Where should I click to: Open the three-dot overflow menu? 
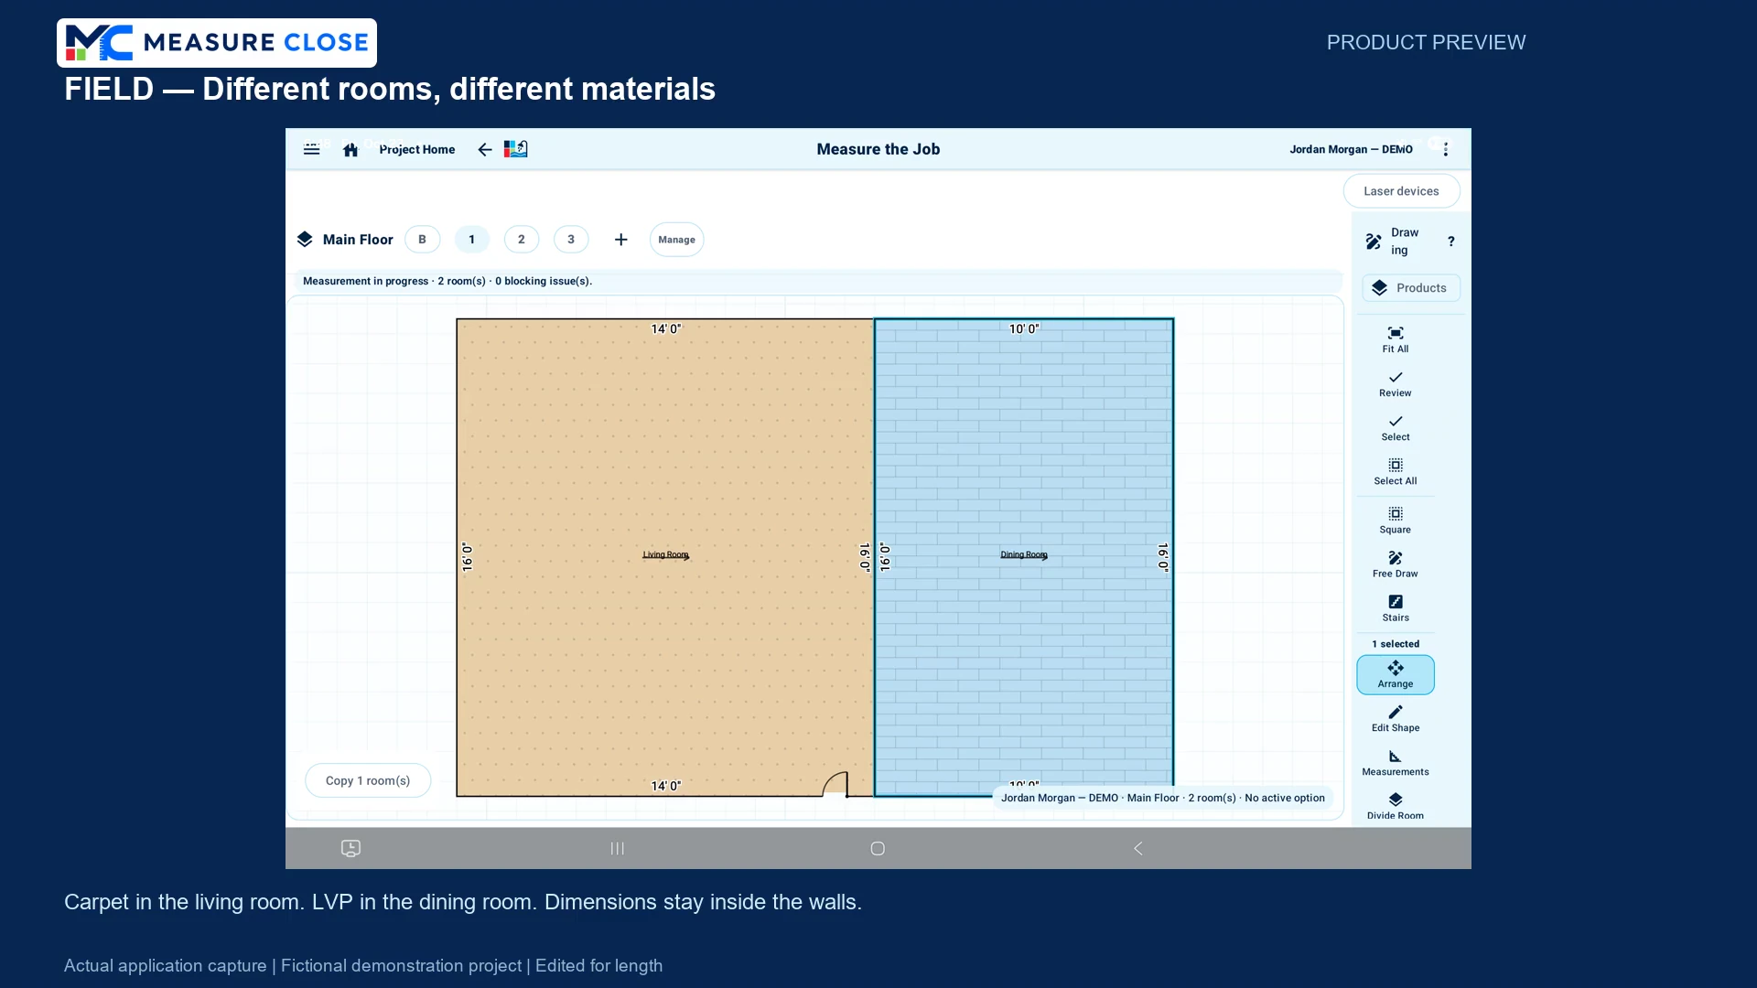1446,149
